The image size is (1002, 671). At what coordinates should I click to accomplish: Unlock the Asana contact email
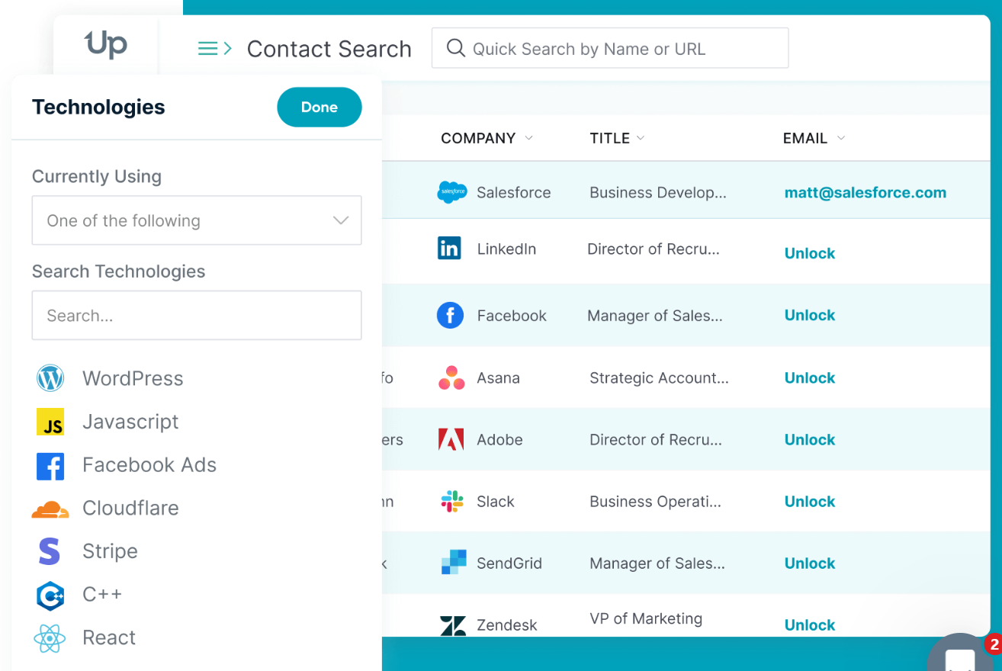click(810, 377)
